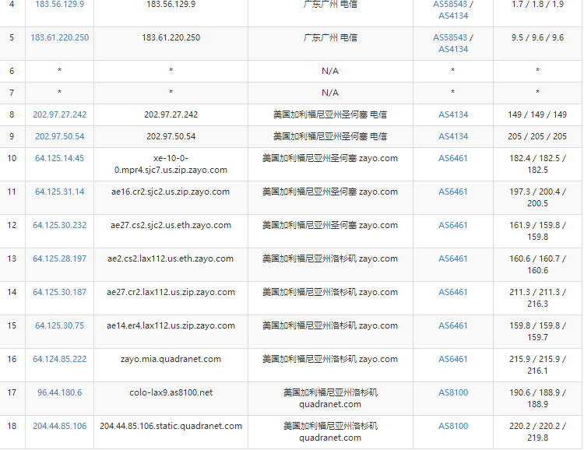The height and width of the screenshot is (450, 584).
Task: Click 圣何塞 电信 location in hop 8 row
Action: point(330,114)
